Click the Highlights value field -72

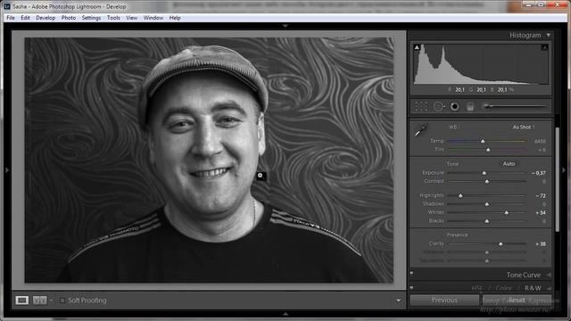pyautogui.click(x=541, y=196)
